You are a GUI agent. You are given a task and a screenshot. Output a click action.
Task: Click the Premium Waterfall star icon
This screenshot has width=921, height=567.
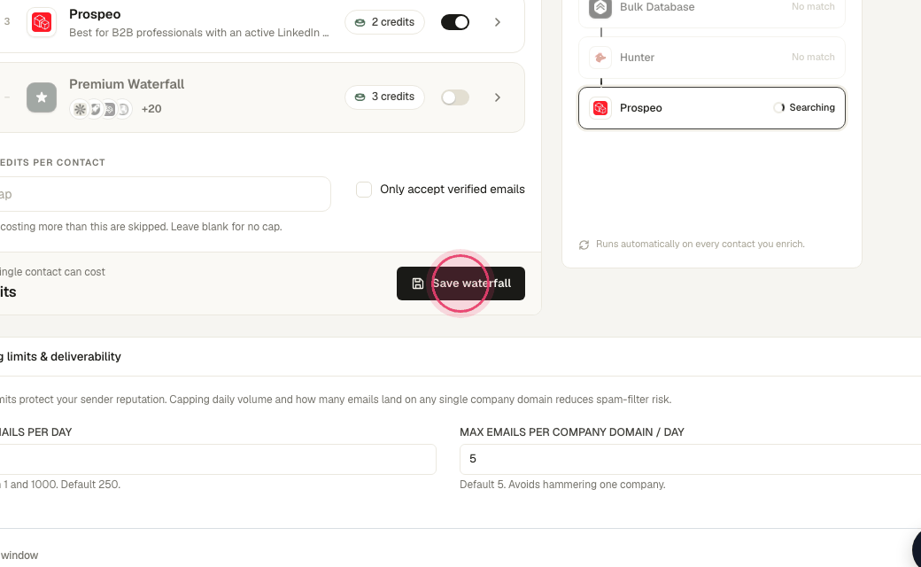(x=42, y=97)
